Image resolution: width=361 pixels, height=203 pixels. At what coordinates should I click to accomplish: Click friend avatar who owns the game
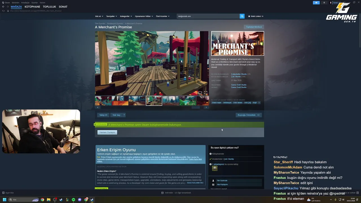(215, 168)
